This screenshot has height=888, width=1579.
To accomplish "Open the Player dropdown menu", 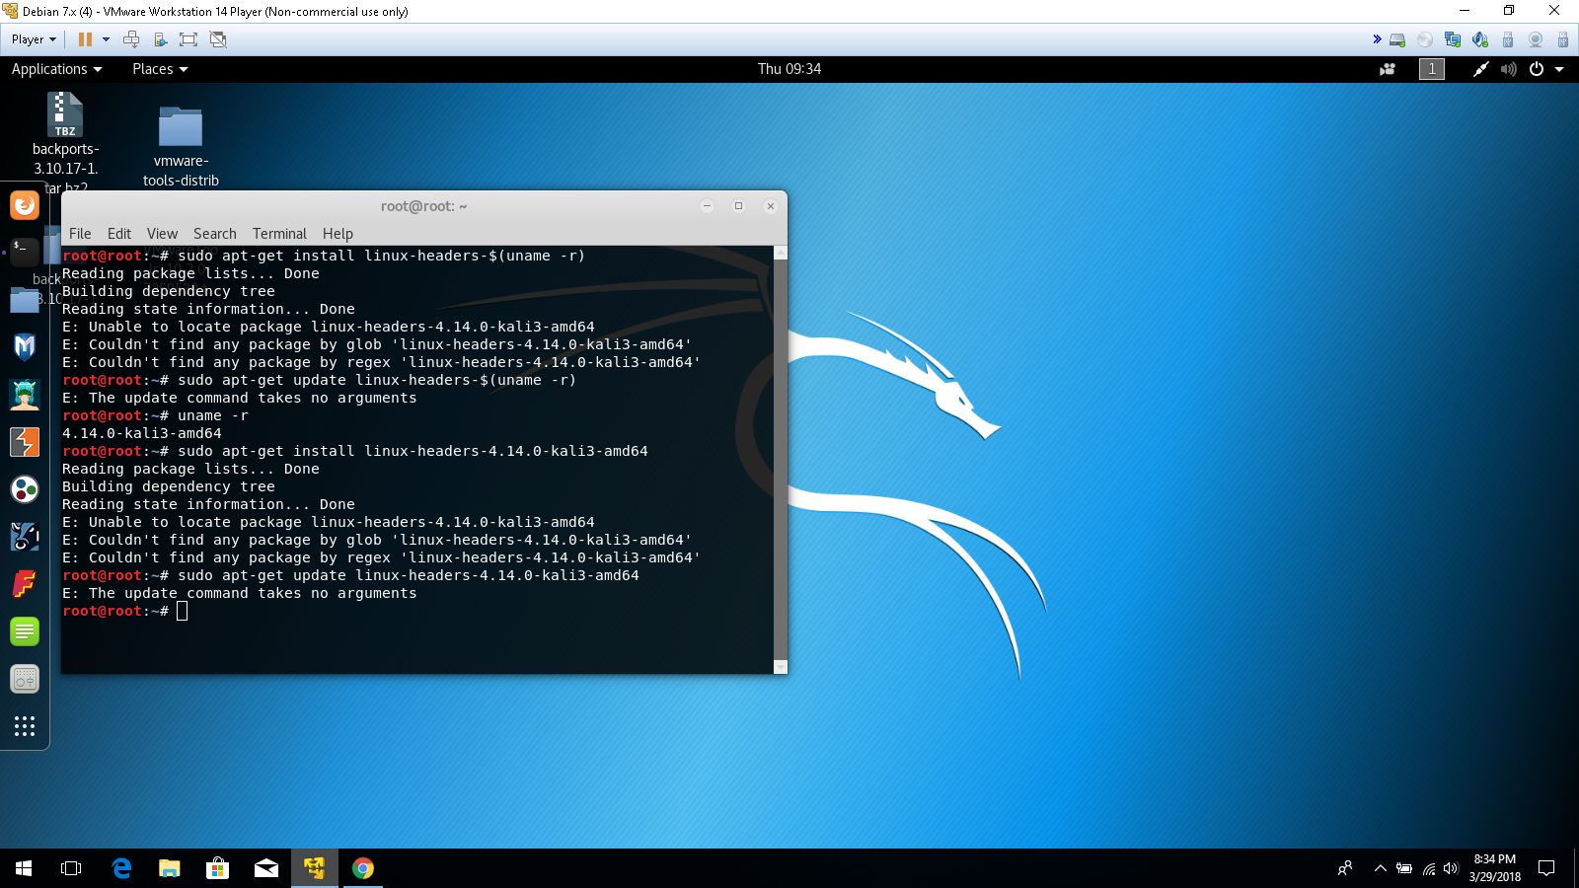I will pos(34,39).
